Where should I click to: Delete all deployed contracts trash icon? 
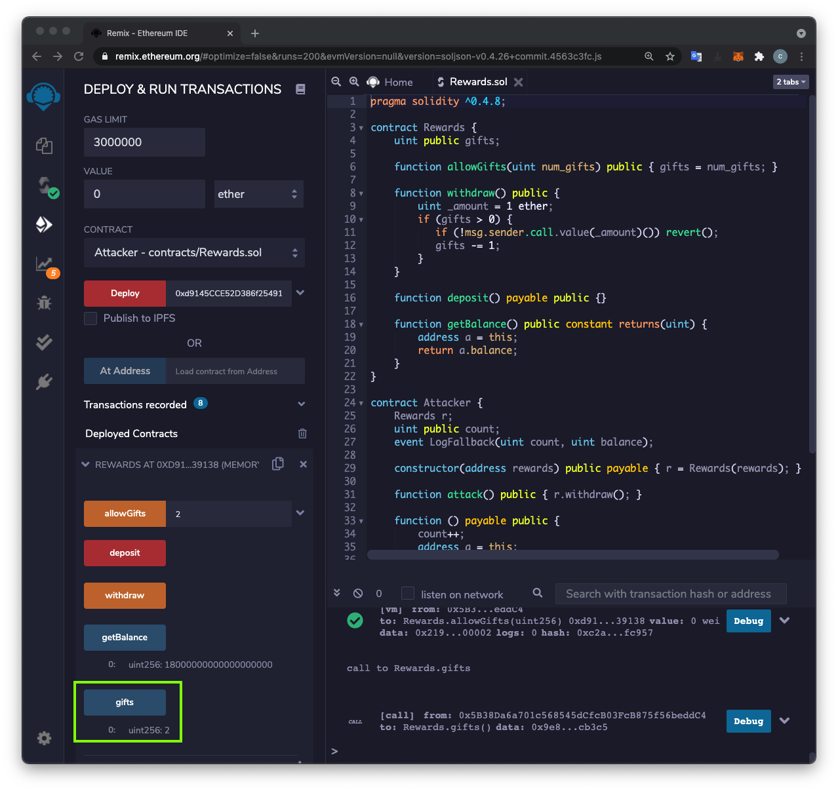pos(302,433)
